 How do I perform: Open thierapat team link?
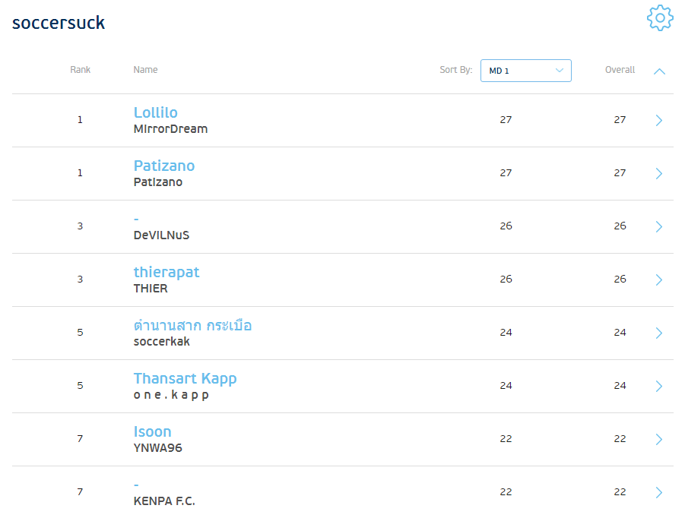166,272
